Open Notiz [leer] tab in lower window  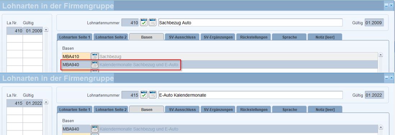(325, 110)
